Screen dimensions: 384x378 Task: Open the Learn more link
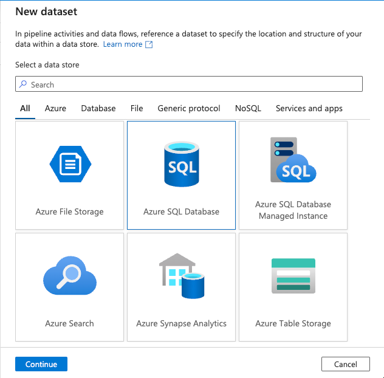122,44
